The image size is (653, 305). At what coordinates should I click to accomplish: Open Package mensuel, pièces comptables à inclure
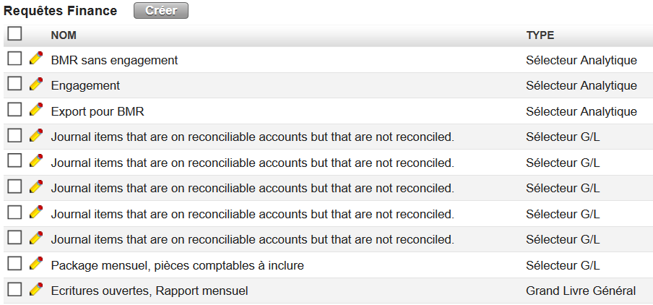(177, 266)
